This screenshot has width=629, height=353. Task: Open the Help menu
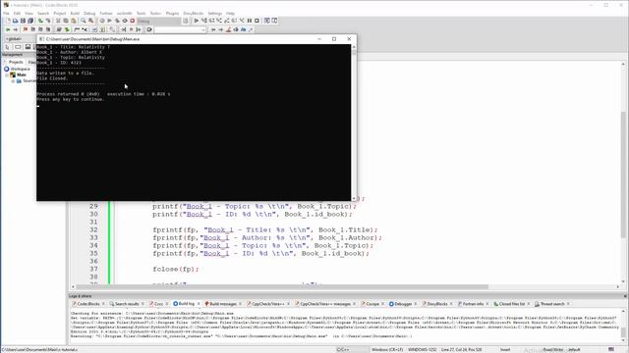[x=230, y=13]
